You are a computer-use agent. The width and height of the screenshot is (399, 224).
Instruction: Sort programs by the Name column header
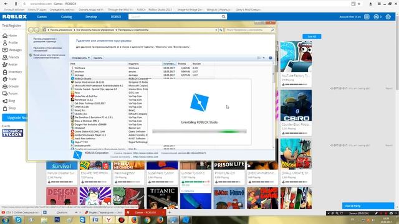pos(99,63)
